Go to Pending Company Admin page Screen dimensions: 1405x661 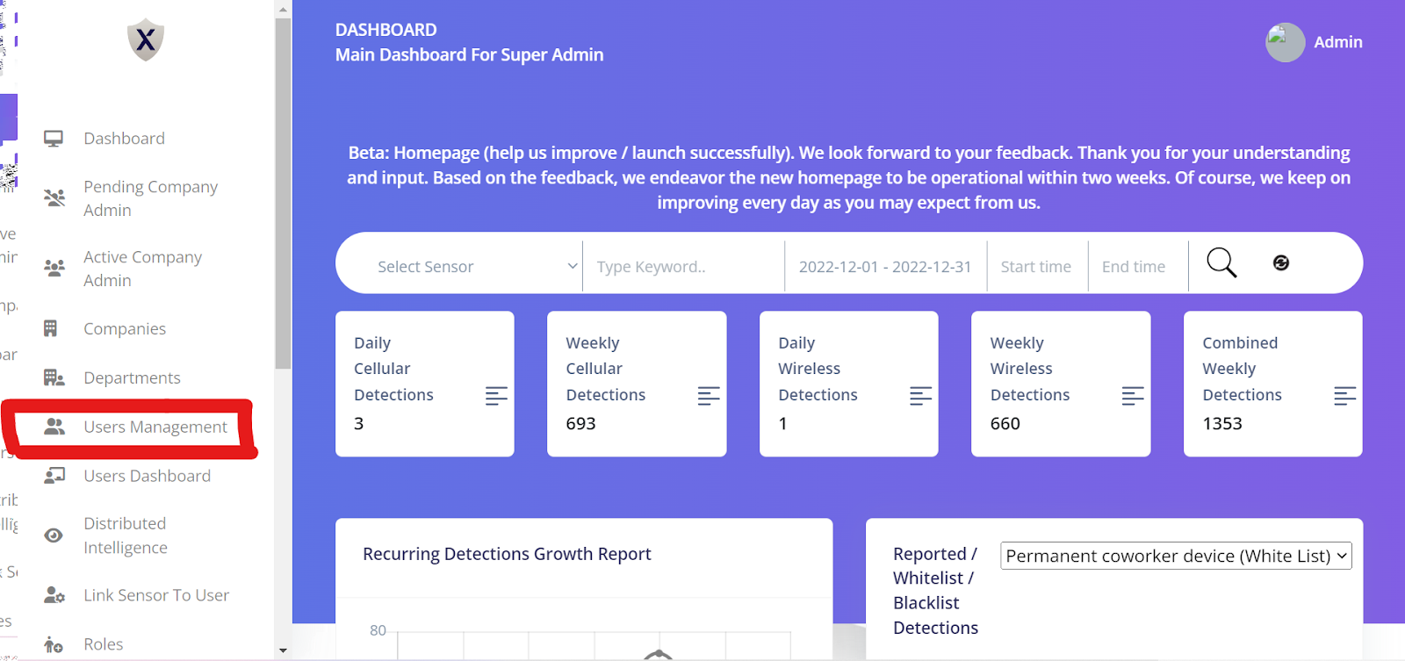click(150, 198)
